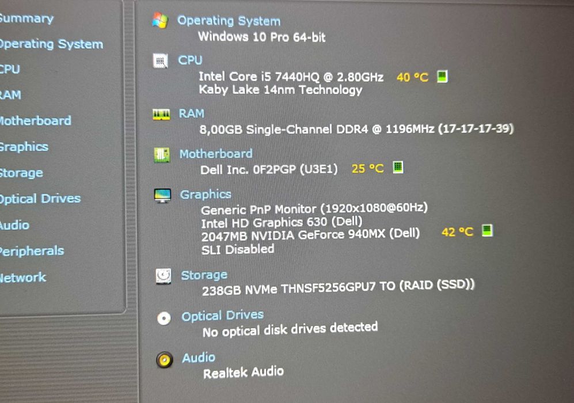The width and height of the screenshot is (574, 403).
Task: Go to Motherboard in the sidebar
Action: pyautogui.click(x=36, y=120)
